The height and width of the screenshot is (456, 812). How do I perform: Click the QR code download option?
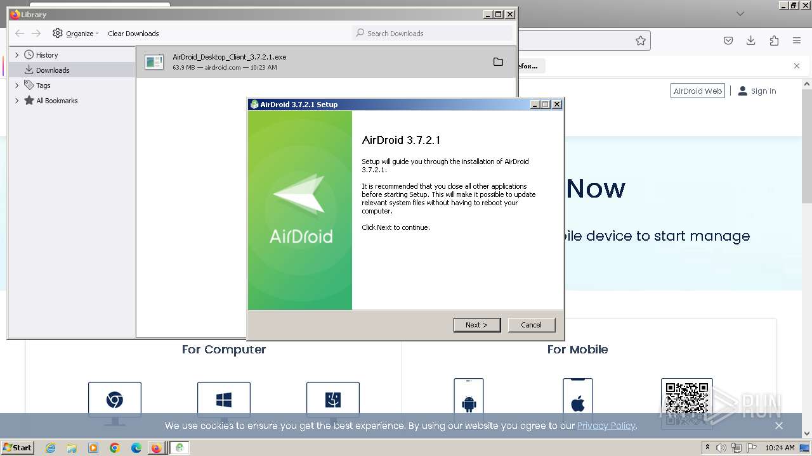(x=687, y=403)
